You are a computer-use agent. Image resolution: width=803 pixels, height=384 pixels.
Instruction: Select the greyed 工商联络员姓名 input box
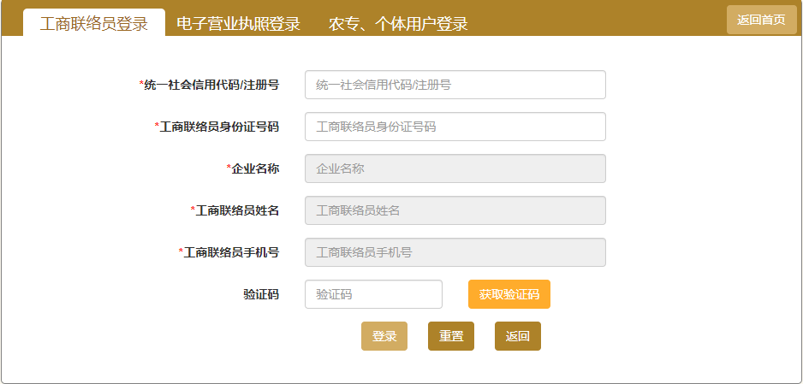[x=455, y=210]
